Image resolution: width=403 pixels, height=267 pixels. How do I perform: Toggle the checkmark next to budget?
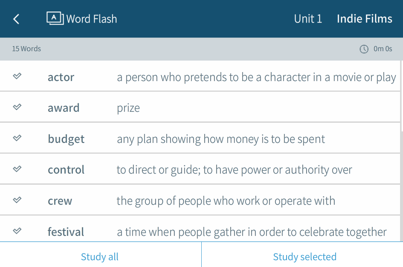(17, 138)
